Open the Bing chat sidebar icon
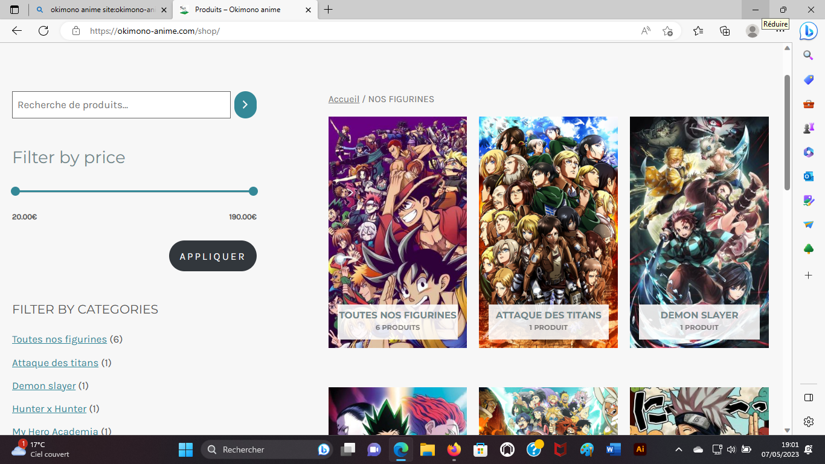The height and width of the screenshot is (464, 825). pyautogui.click(x=808, y=31)
